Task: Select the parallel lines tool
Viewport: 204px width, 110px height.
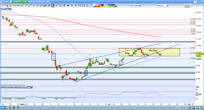Action: click(37, 6)
